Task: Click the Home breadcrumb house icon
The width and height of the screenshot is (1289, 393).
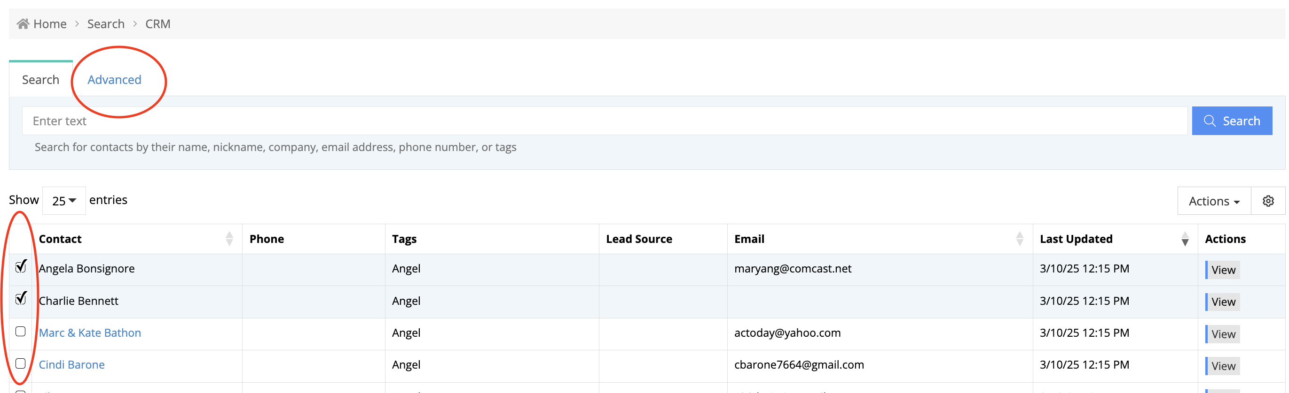Action: click(x=23, y=23)
